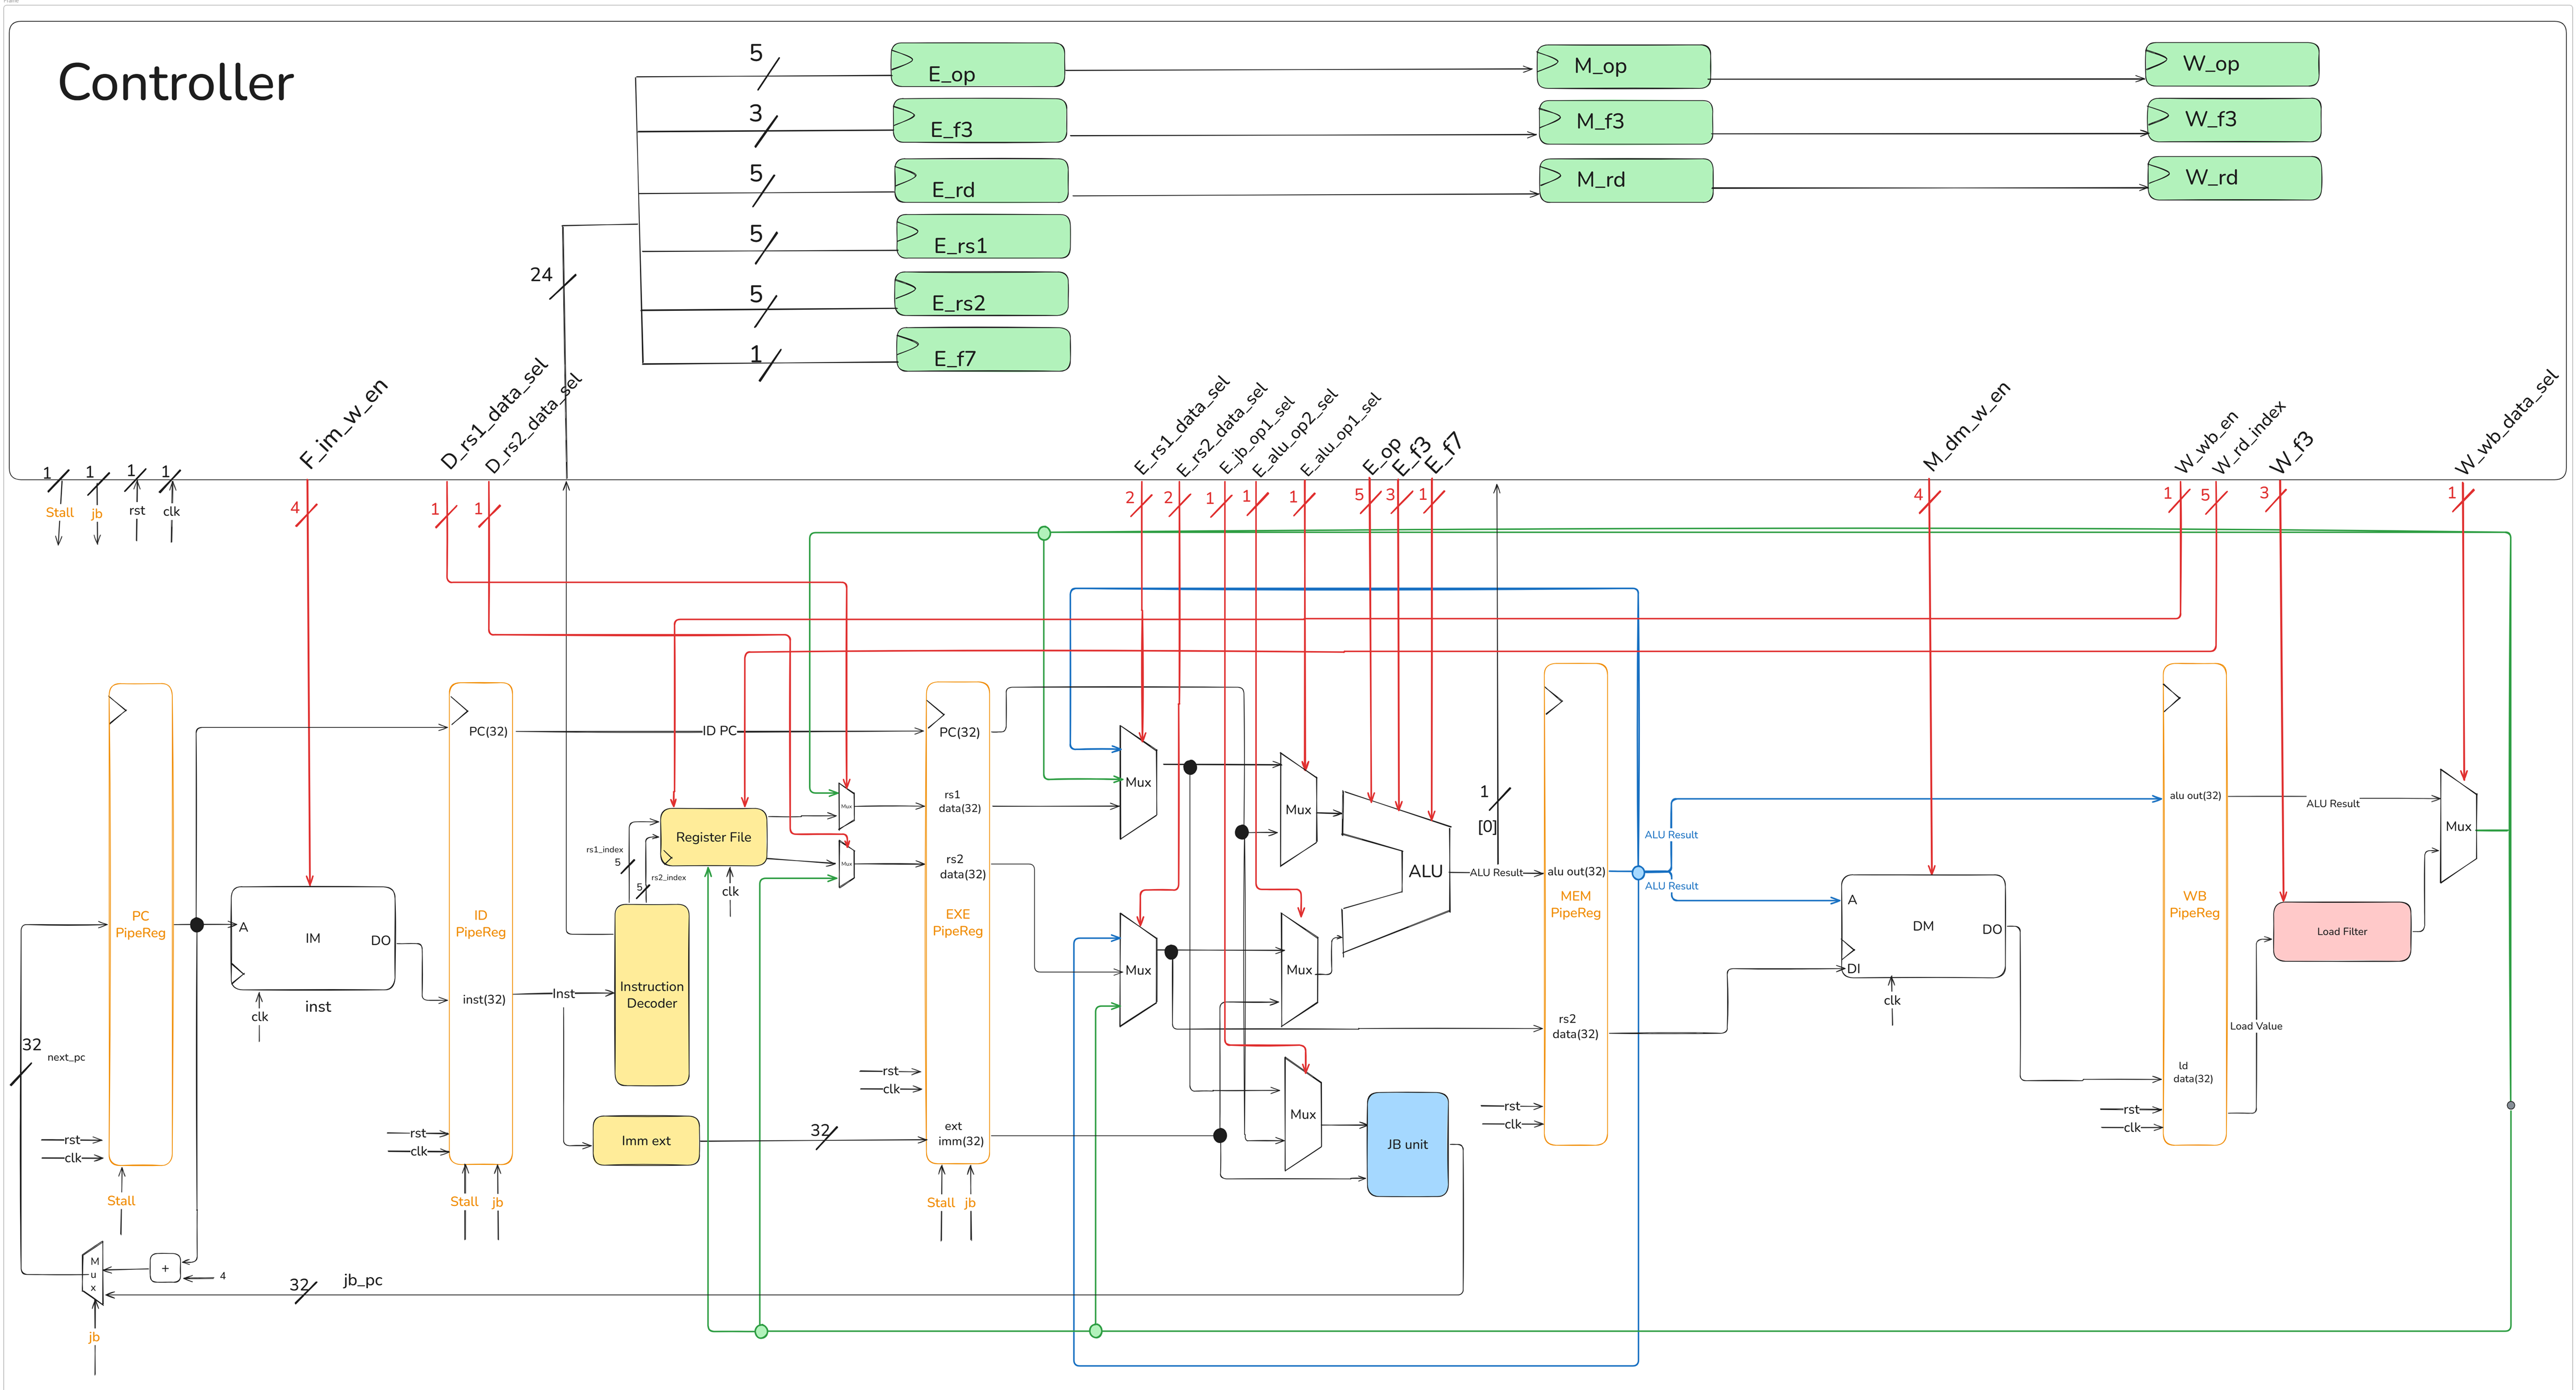Click the DM data memory block
Screen dimensions: 2576x1390
(1922, 926)
